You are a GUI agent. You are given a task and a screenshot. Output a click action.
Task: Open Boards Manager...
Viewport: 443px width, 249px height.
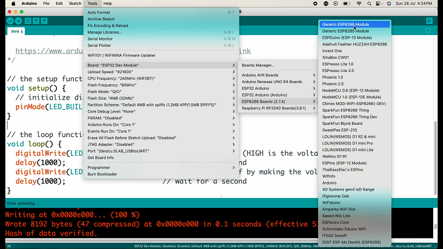278,65
